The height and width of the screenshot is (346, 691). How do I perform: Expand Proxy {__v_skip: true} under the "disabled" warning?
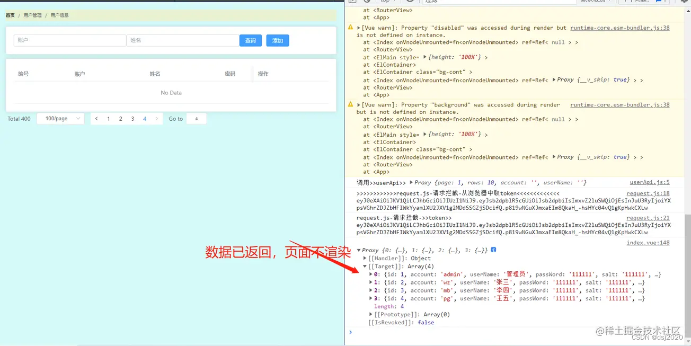tap(554, 79)
